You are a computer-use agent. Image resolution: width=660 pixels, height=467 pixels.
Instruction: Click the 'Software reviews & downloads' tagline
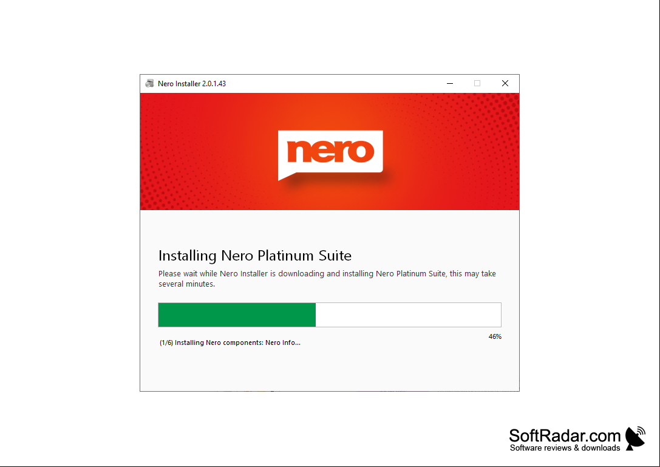pos(565,448)
